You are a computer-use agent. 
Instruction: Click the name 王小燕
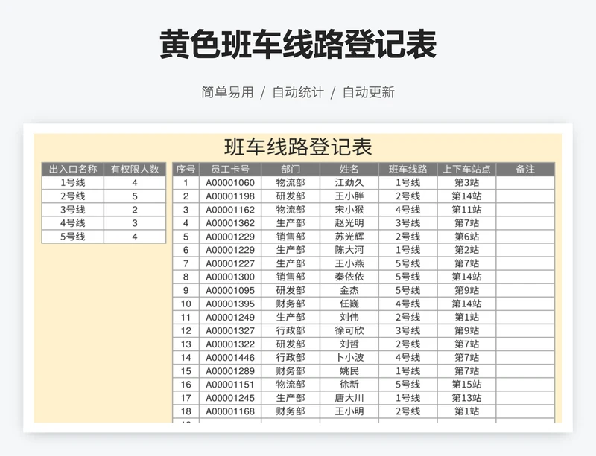point(349,263)
